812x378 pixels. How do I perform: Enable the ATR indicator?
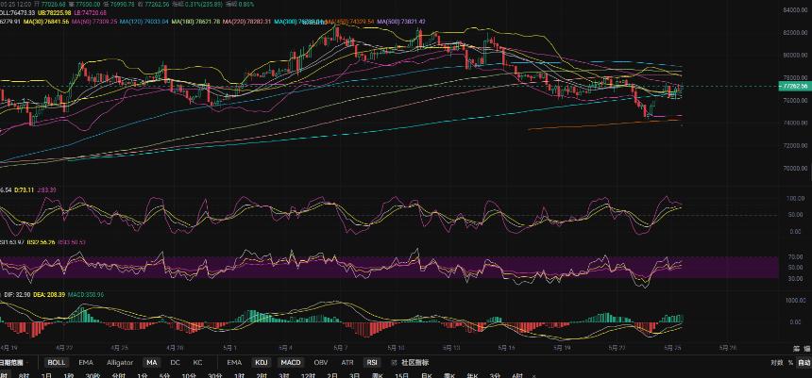(347, 363)
